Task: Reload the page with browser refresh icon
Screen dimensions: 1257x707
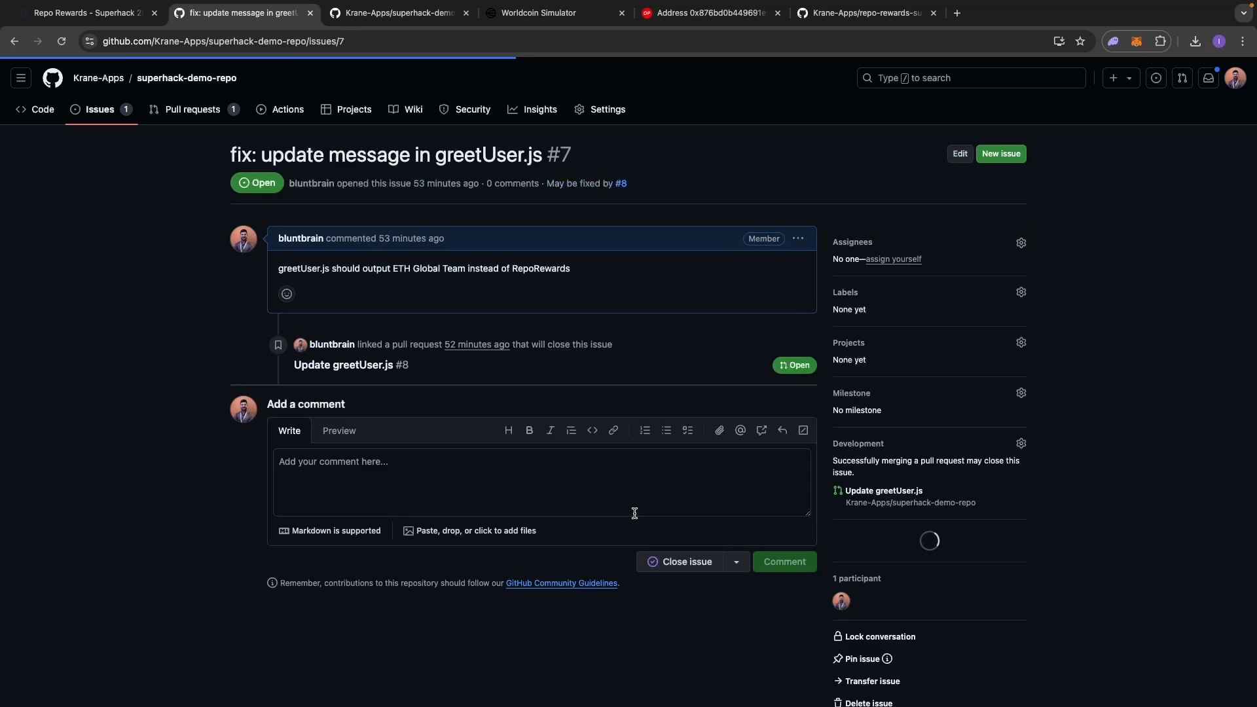Action: click(x=61, y=41)
